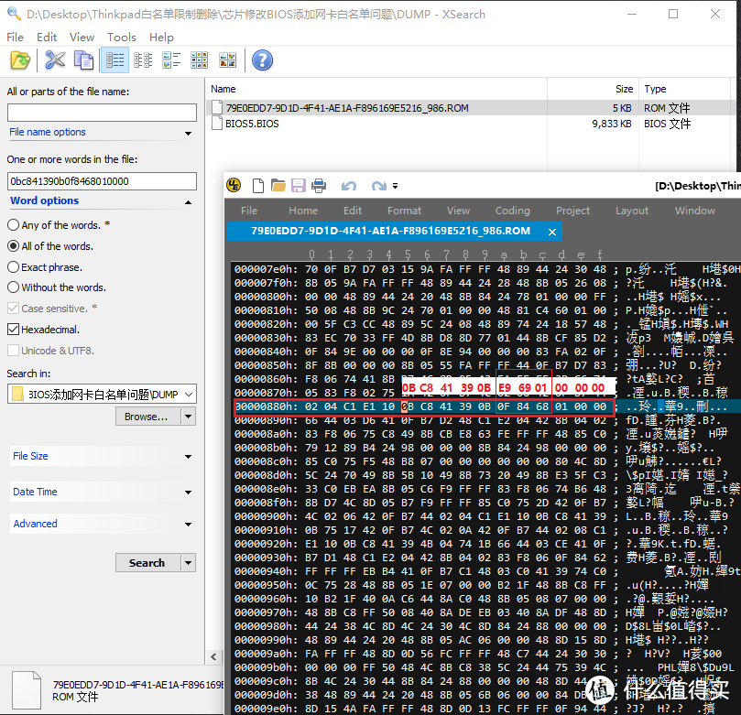Select the thumbnails view icon
The height and width of the screenshot is (715, 741).
[x=227, y=60]
